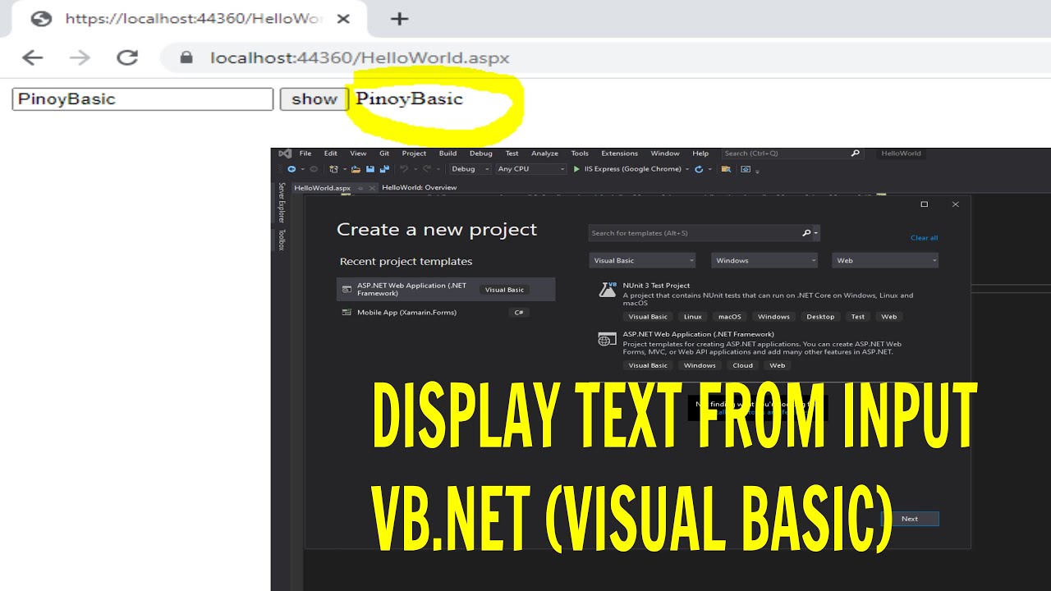Open the Extensions menu

(x=620, y=153)
